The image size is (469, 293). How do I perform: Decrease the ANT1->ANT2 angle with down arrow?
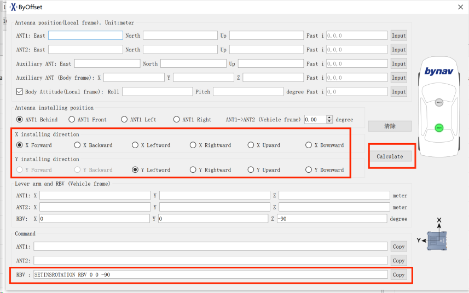click(329, 121)
